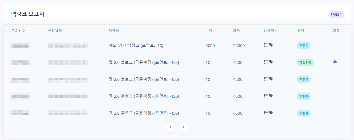Viewport: 354px width, 140px height.
Task: Select the 해외 위키 백링크 campaign text
Action: (x=136, y=46)
